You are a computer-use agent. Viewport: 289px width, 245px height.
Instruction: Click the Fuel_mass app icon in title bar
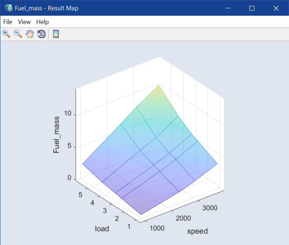[8, 8]
